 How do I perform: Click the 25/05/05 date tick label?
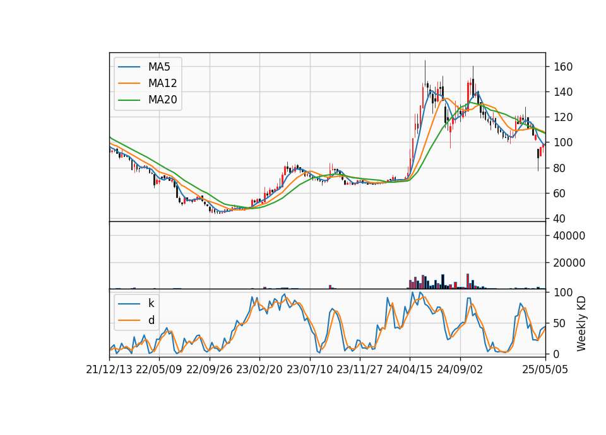pos(545,369)
